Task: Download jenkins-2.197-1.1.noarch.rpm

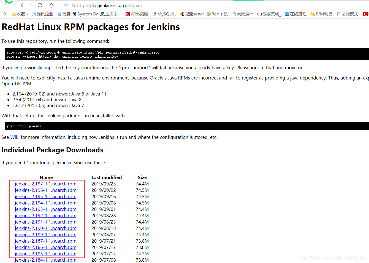Action: click(x=45, y=184)
